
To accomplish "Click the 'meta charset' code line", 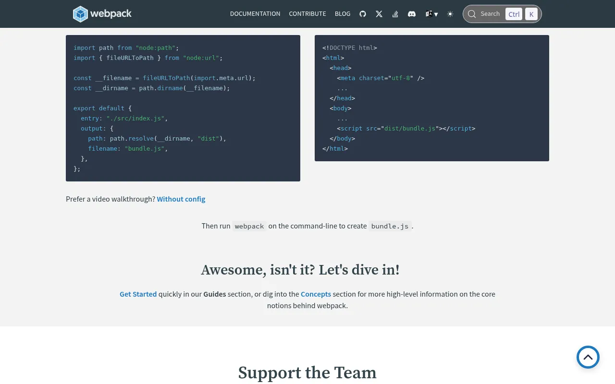I will click(x=381, y=78).
